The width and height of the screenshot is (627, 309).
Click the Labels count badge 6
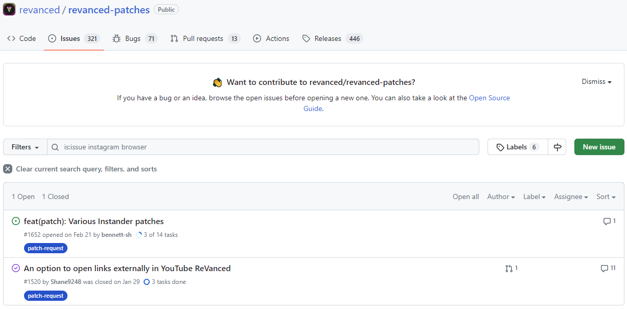click(x=534, y=147)
